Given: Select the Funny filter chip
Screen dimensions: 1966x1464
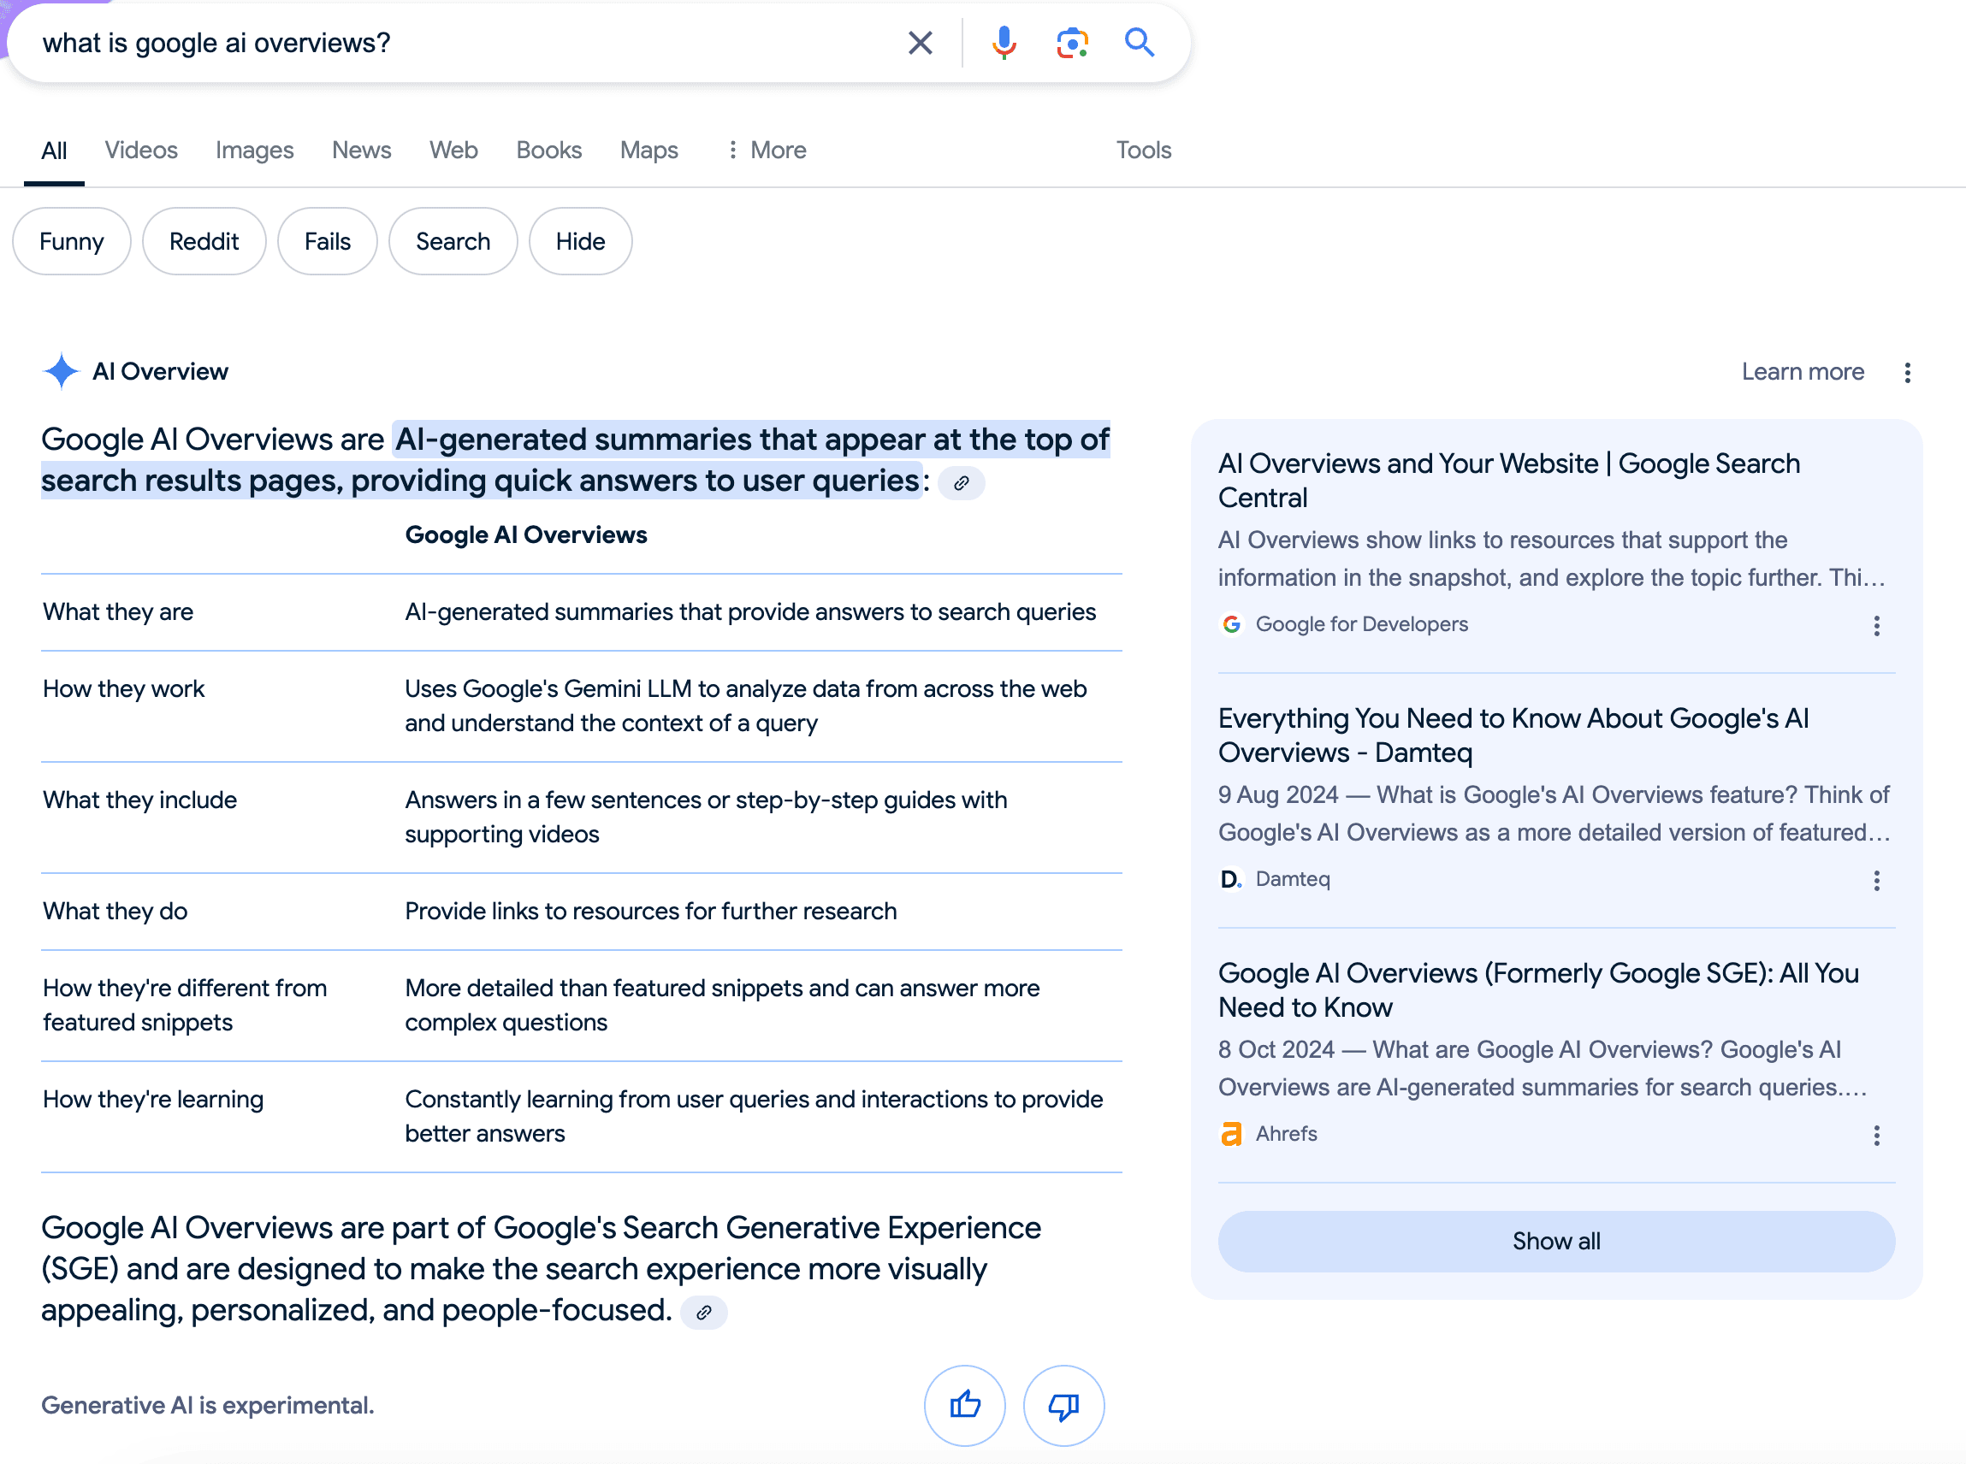Looking at the screenshot, I should pos(72,241).
